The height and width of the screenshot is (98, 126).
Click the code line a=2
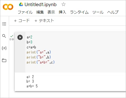29,37
